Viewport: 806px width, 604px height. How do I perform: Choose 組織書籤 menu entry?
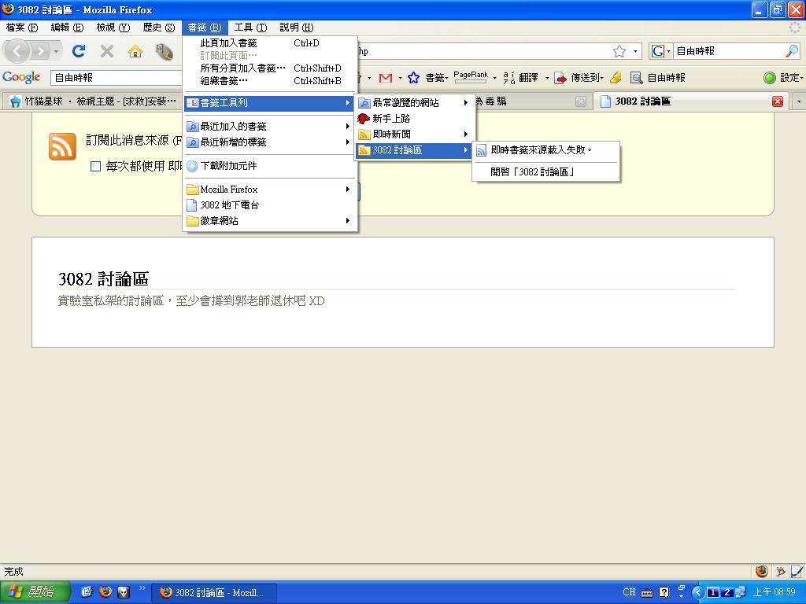tap(270, 81)
